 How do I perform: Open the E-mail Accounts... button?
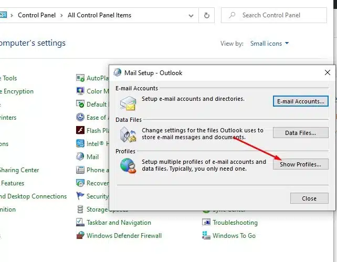[300, 101]
